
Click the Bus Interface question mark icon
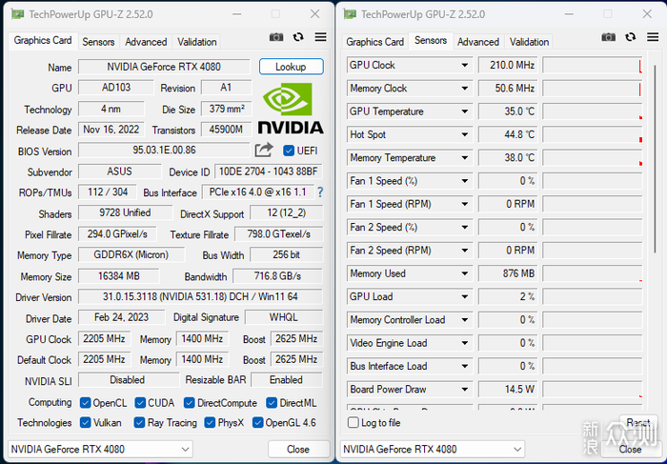pyautogui.click(x=320, y=192)
